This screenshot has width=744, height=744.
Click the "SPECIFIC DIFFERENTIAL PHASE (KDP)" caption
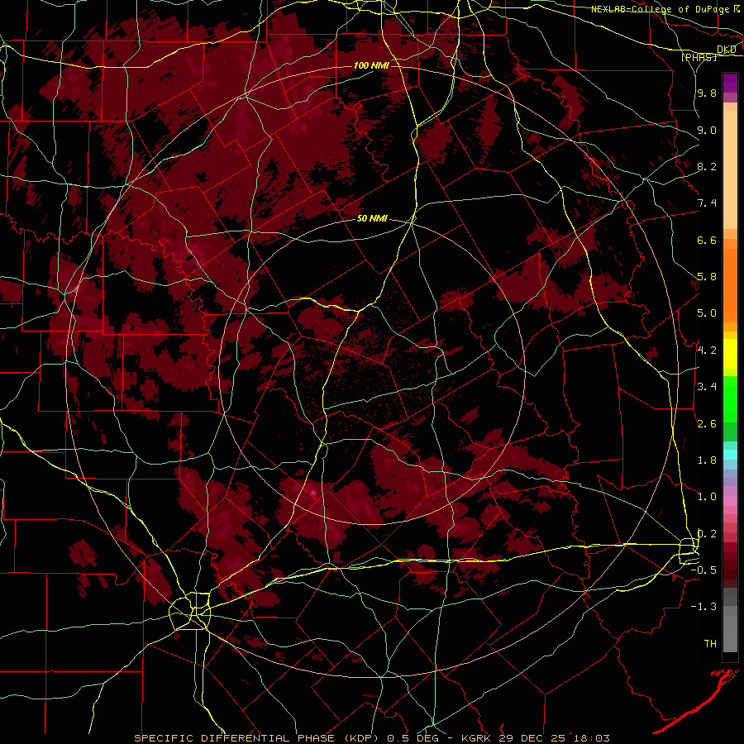[x=259, y=738]
